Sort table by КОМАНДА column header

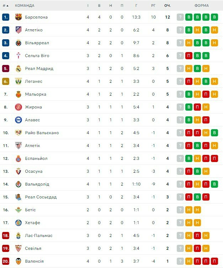coord(25,6)
